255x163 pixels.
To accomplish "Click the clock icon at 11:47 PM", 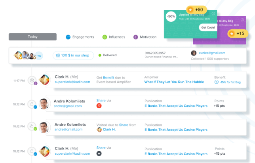I will 32,80.
